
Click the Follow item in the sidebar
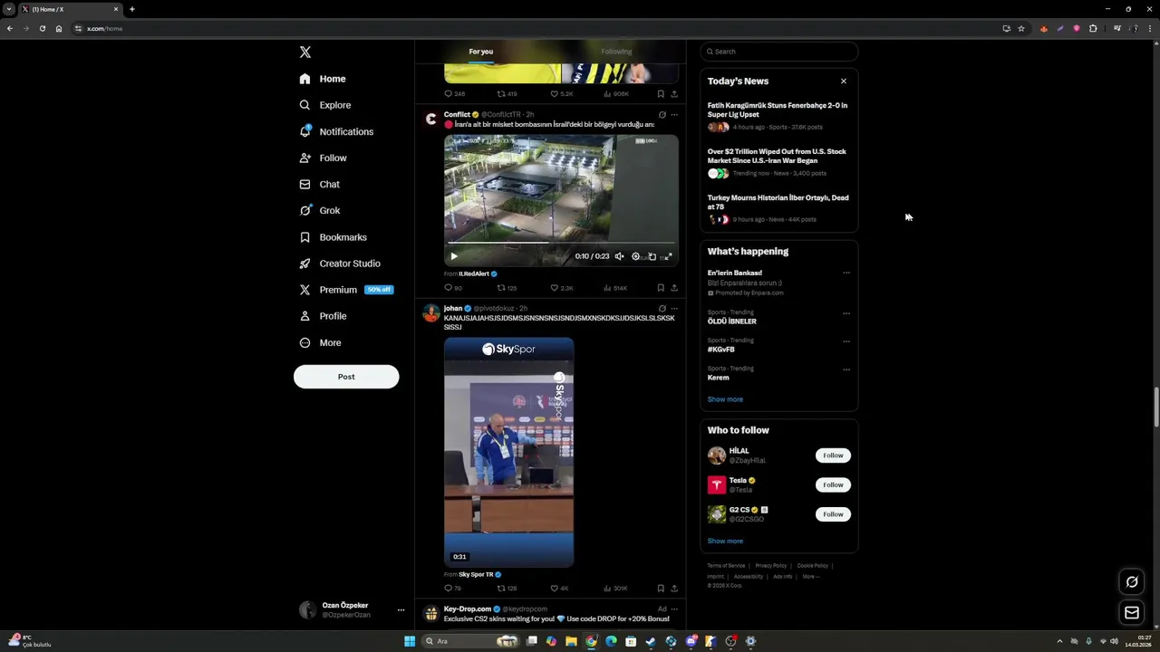click(x=323, y=158)
